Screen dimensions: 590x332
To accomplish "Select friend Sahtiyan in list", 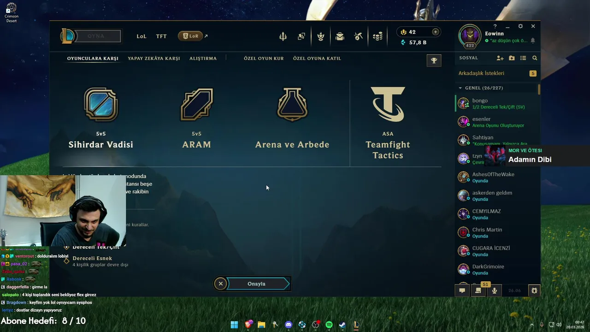I will tap(496, 140).
